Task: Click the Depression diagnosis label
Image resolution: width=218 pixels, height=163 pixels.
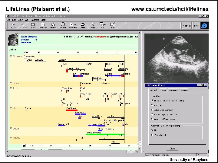Action: (29, 56)
